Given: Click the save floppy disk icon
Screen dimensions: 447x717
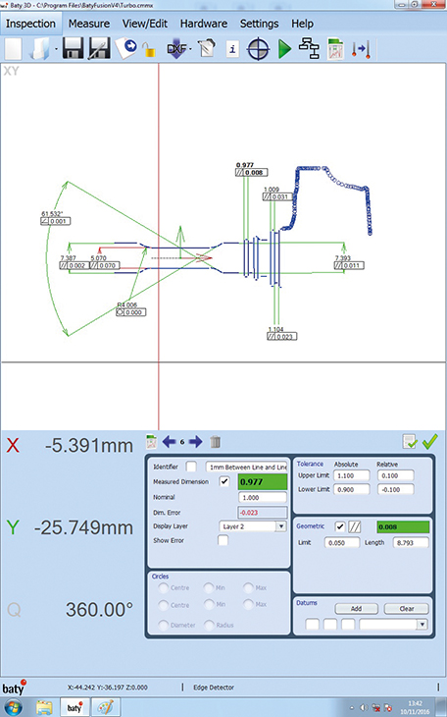Looking at the screenshot, I should point(73,48).
